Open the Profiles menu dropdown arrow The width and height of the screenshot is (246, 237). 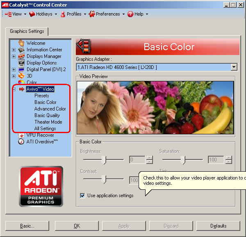[x=85, y=14]
